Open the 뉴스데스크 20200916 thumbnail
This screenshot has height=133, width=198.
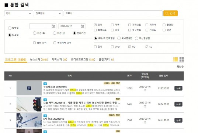pos(29,88)
